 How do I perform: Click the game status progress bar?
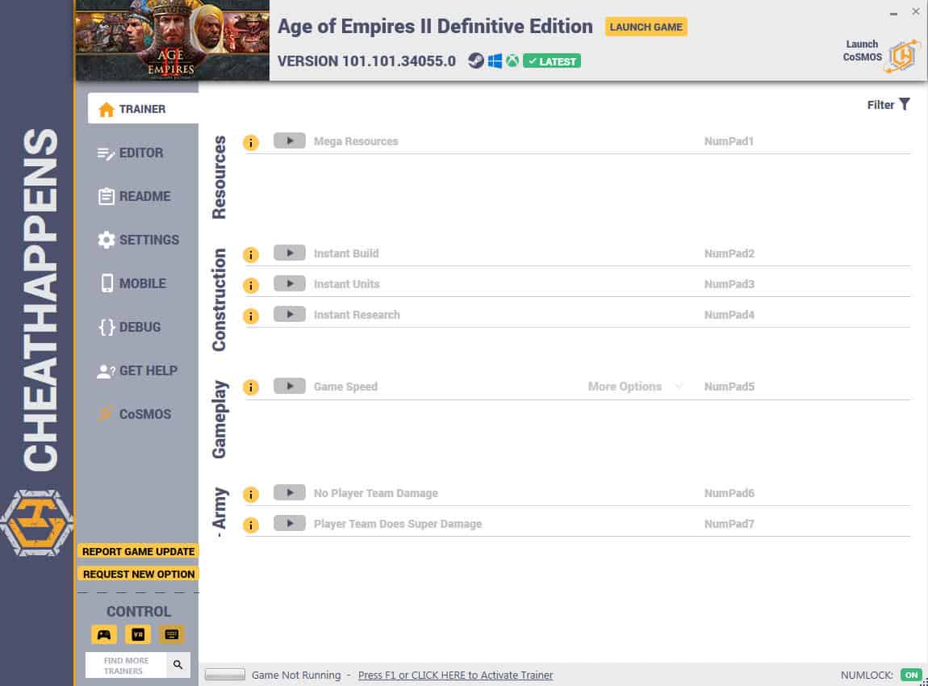[x=225, y=675]
